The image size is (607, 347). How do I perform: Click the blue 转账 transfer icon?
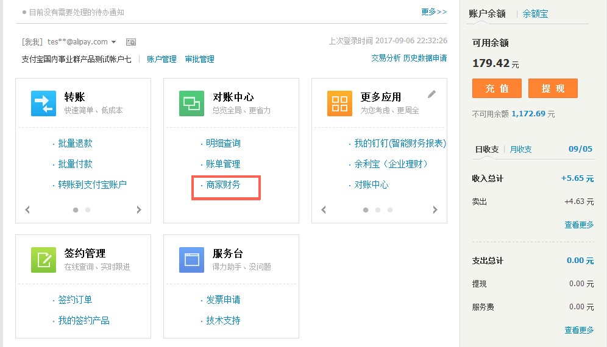pyautogui.click(x=43, y=103)
